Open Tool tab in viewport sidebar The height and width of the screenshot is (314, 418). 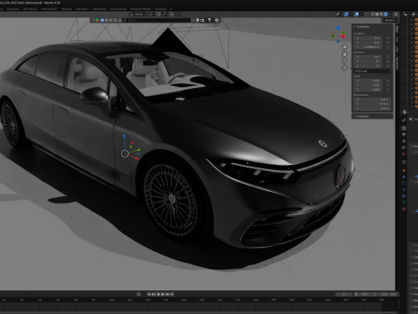coord(397,39)
